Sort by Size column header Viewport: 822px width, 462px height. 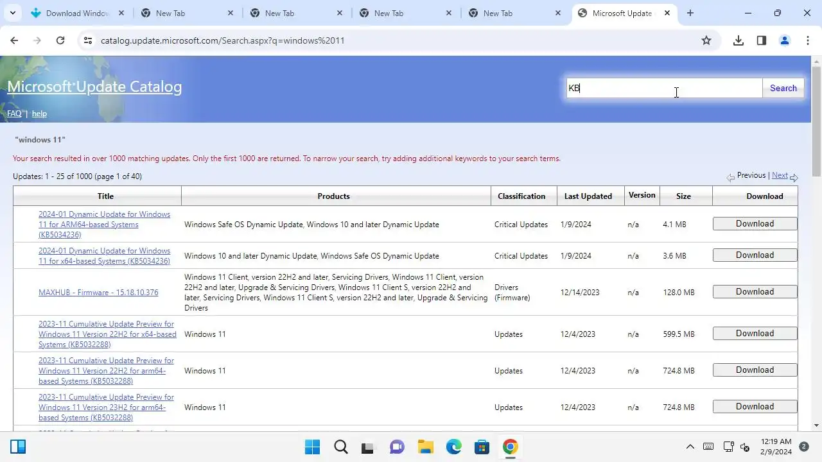tap(683, 196)
